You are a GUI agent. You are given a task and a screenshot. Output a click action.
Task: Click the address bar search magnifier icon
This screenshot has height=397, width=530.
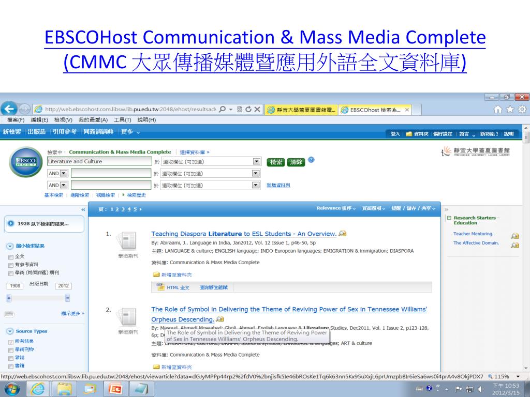click(223, 110)
